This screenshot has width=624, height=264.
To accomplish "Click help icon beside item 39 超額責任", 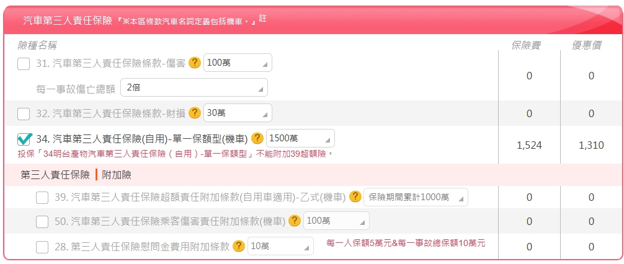I will 355,197.
